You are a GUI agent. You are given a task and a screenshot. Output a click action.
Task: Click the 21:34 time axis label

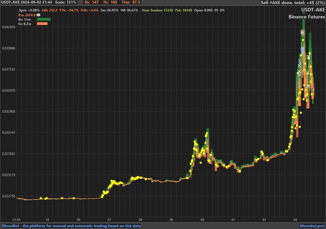tap(16, 219)
